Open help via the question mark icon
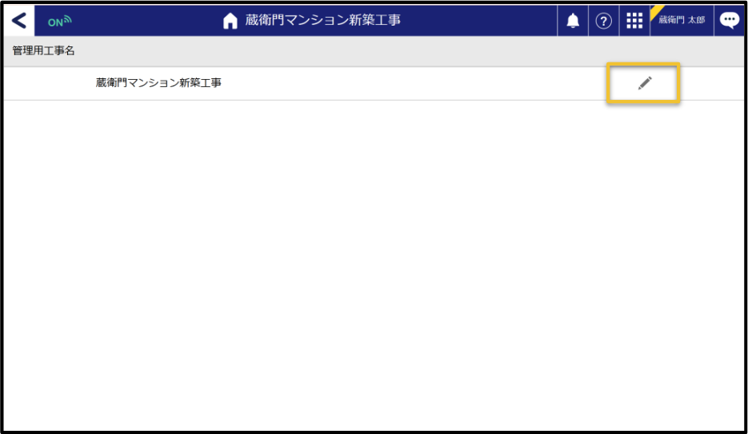The width and height of the screenshot is (748, 434). point(604,22)
